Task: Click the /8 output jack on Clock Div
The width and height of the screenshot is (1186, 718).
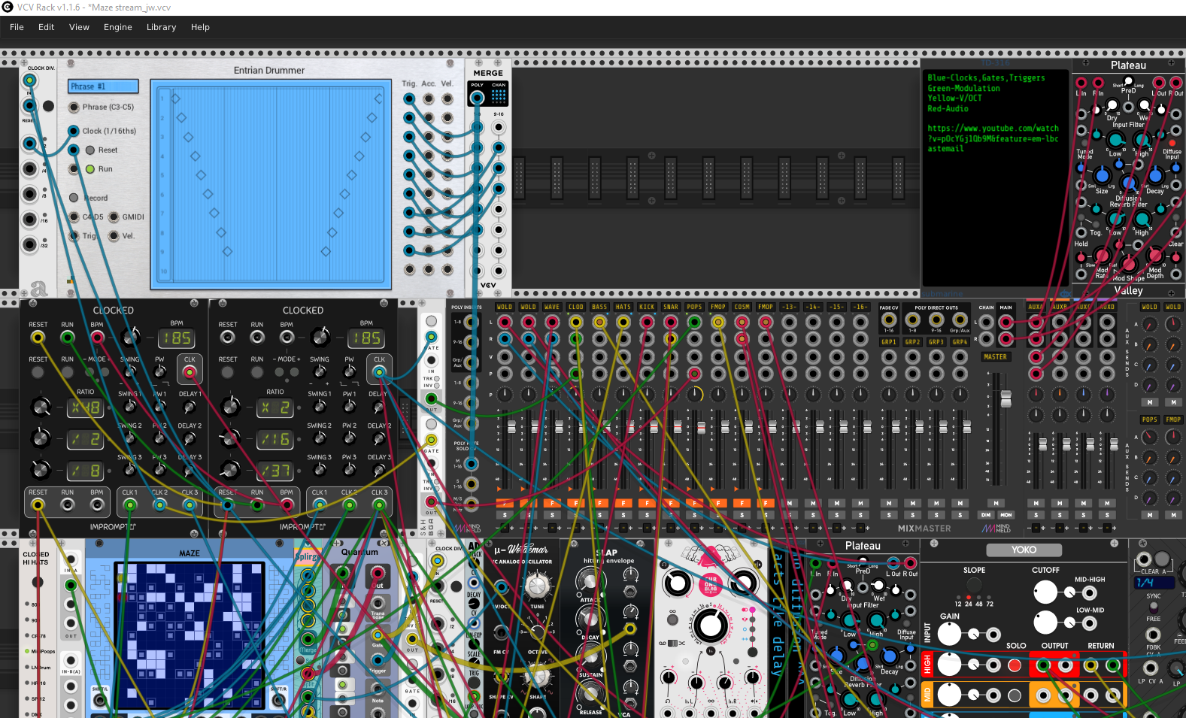Action: (x=29, y=194)
